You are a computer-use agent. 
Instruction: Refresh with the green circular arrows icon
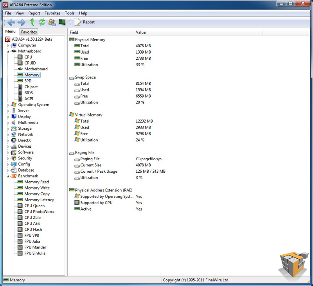click(x=42, y=22)
